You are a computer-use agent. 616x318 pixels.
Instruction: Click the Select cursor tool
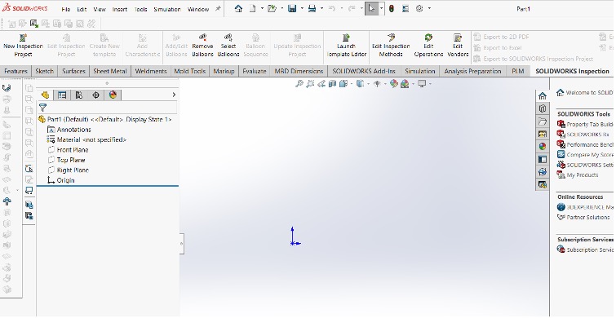[371, 9]
